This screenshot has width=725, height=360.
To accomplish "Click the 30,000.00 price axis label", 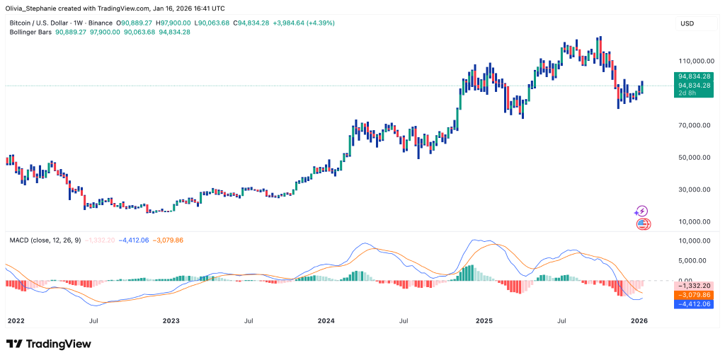I will 695,190.
